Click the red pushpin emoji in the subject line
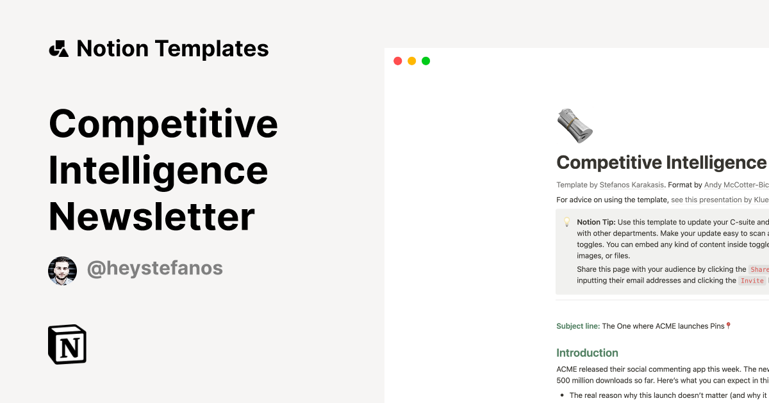The height and width of the screenshot is (403, 769). tap(728, 326)
